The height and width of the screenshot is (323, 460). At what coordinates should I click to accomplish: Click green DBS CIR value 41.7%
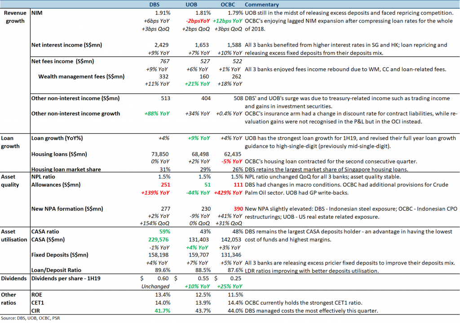click(x=163, y=311)
